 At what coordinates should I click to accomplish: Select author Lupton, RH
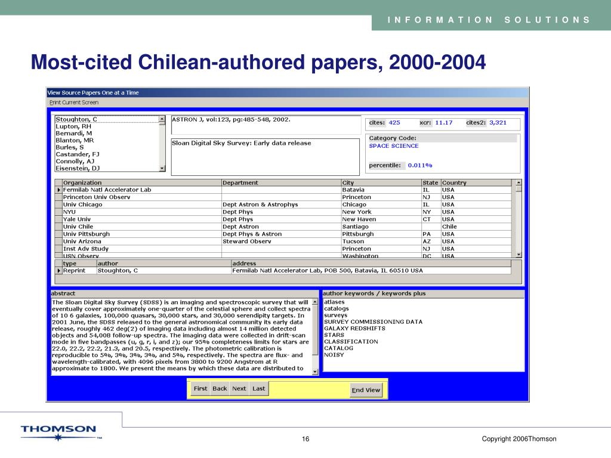click(x=107, y=126)
